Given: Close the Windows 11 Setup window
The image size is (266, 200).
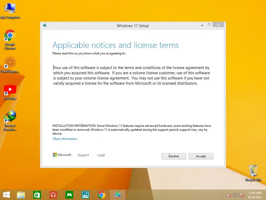Looking at the screenshot, I should [x=218, y=25].
